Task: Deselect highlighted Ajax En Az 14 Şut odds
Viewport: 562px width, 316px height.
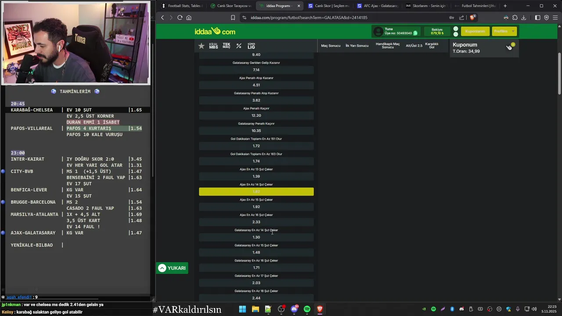Action: [256, 192]
